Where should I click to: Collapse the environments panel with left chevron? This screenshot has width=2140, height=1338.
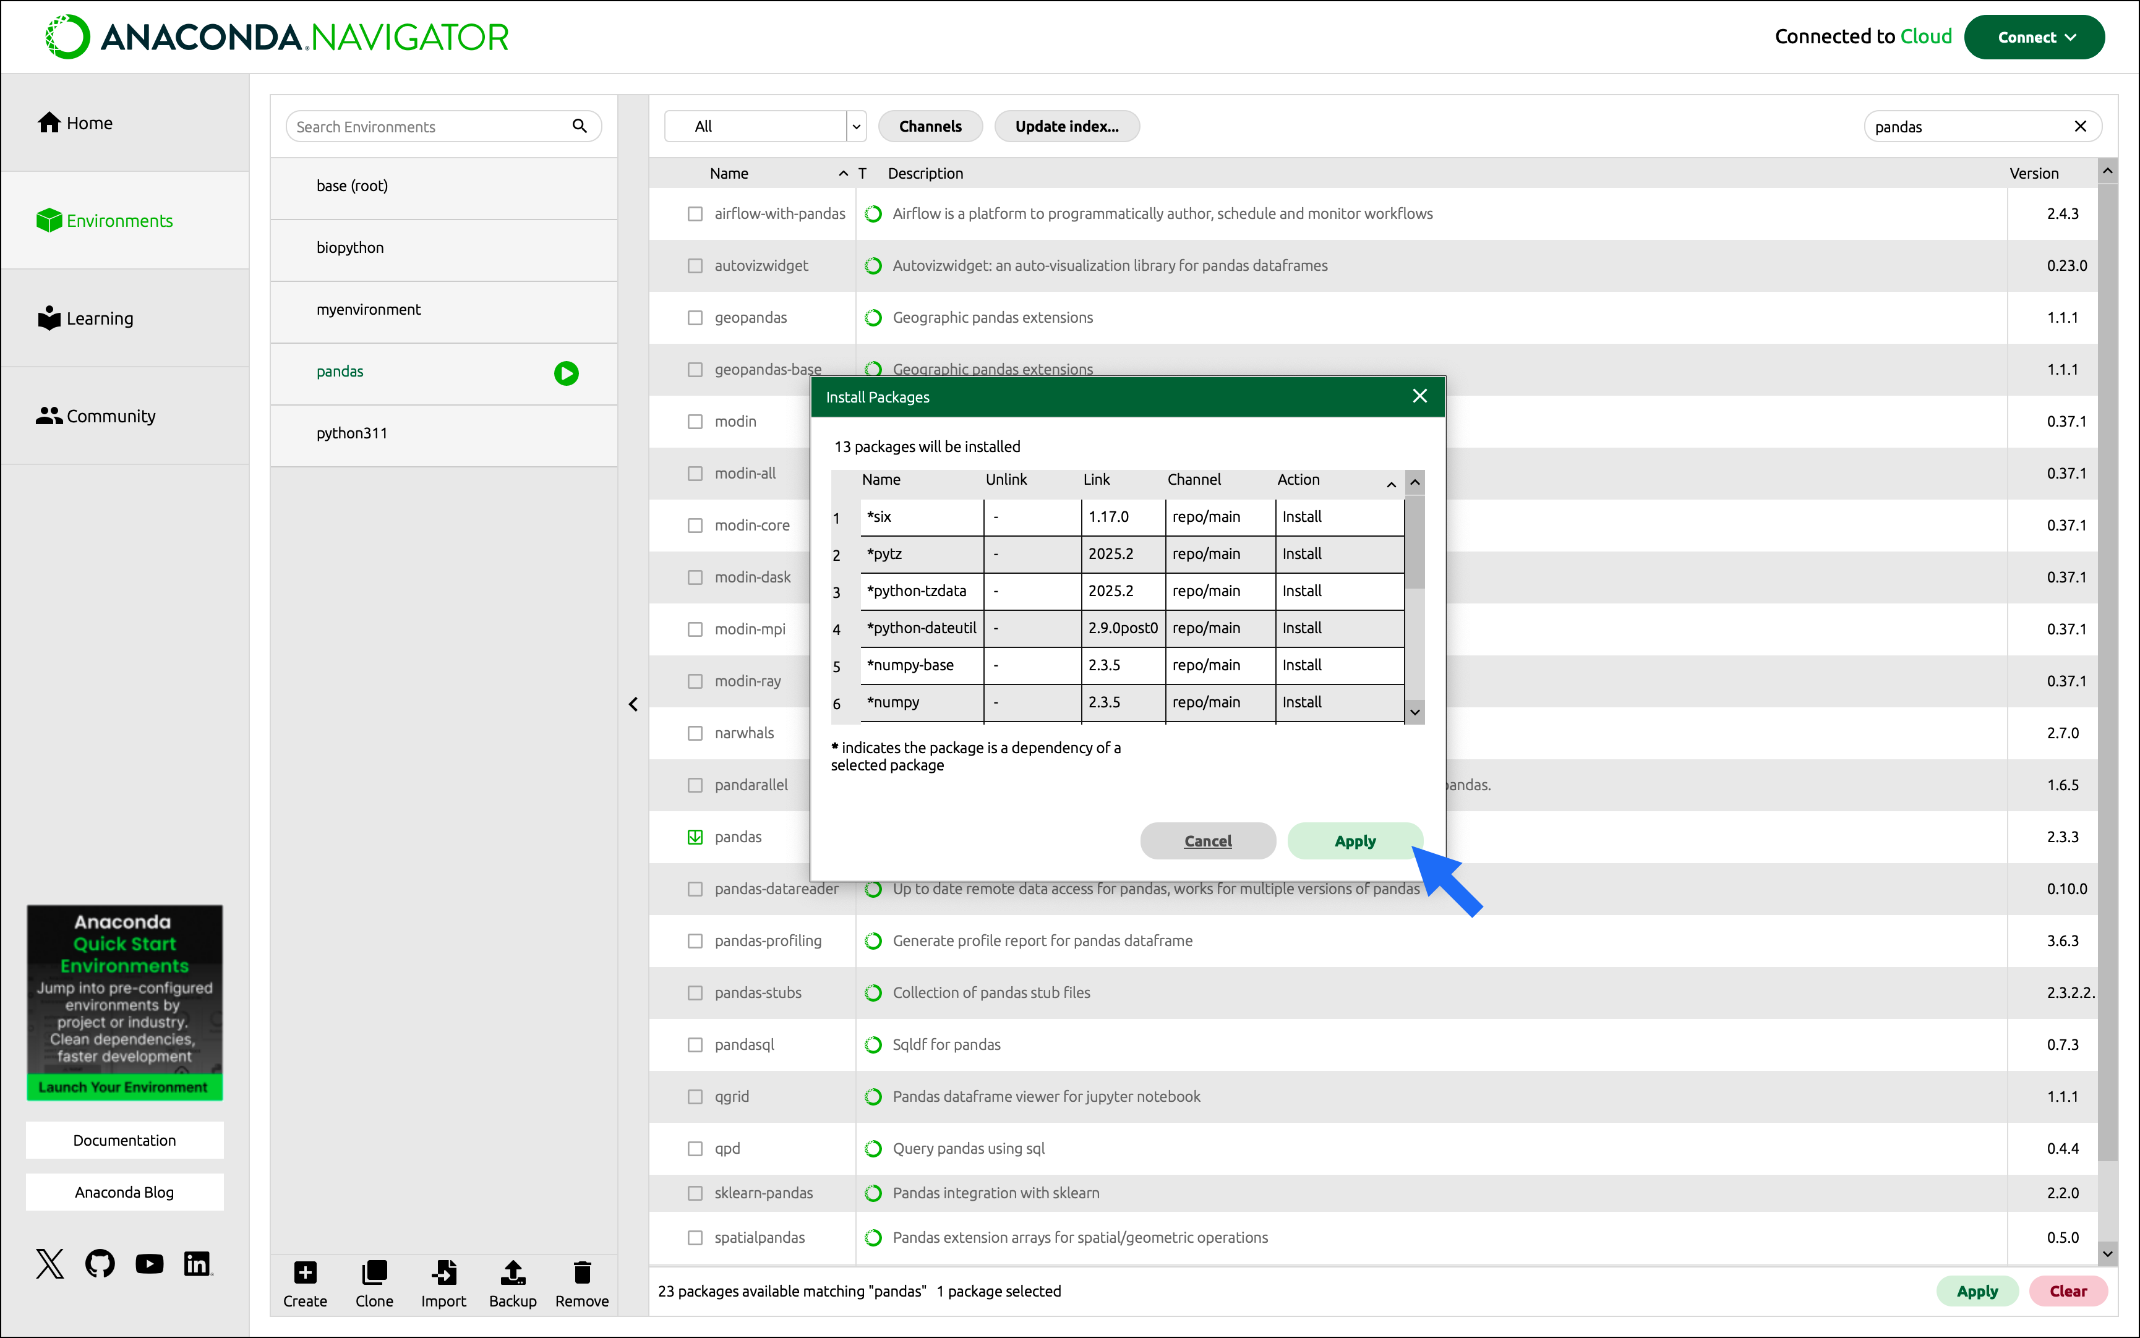[x=633, y=704]
